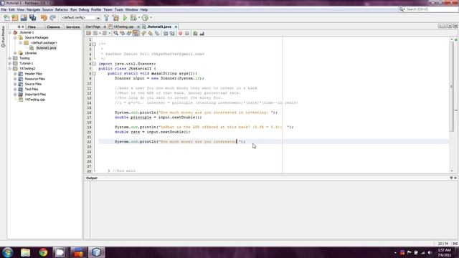Open the Run Monitor side panel
This screenshot has width=459, height=258.
point(3,37)
